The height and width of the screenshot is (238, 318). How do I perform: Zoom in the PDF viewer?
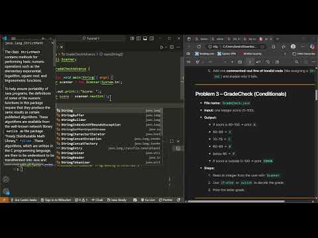point(232,62)
